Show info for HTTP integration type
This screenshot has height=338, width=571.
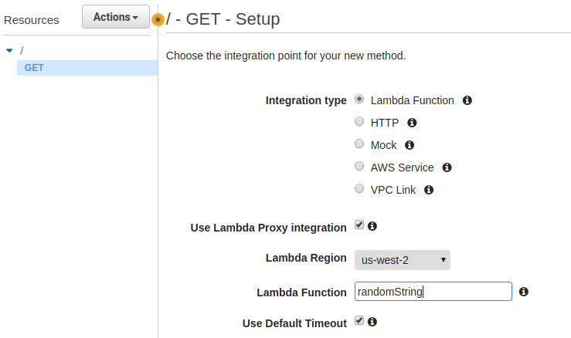(412, 123)
